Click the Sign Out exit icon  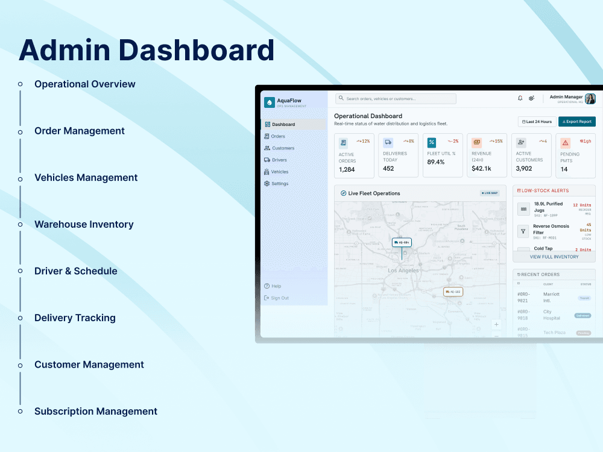(267, 298)
